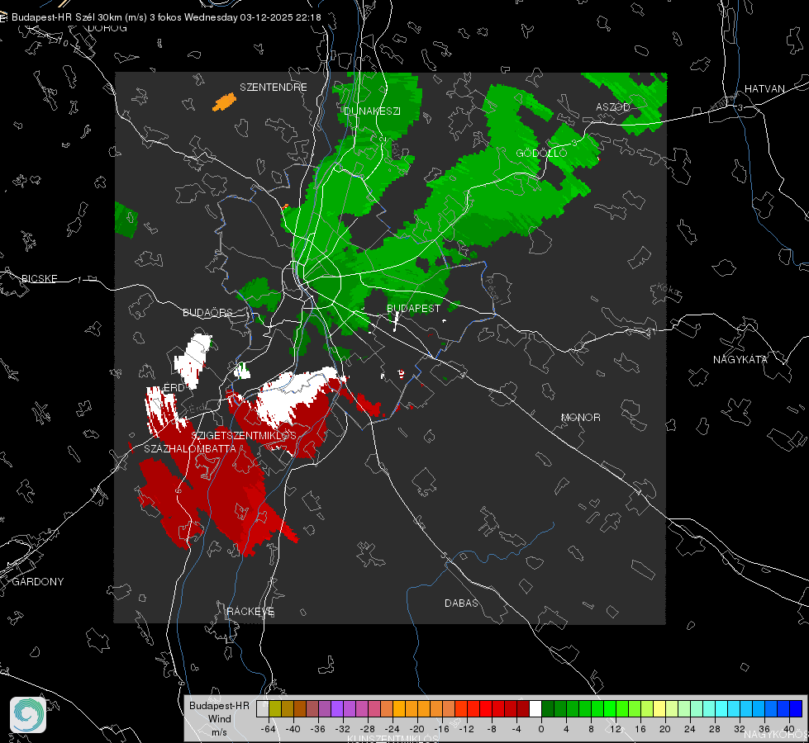
Task: Select the dark blue swatch above 40
Action: point(796,708)
